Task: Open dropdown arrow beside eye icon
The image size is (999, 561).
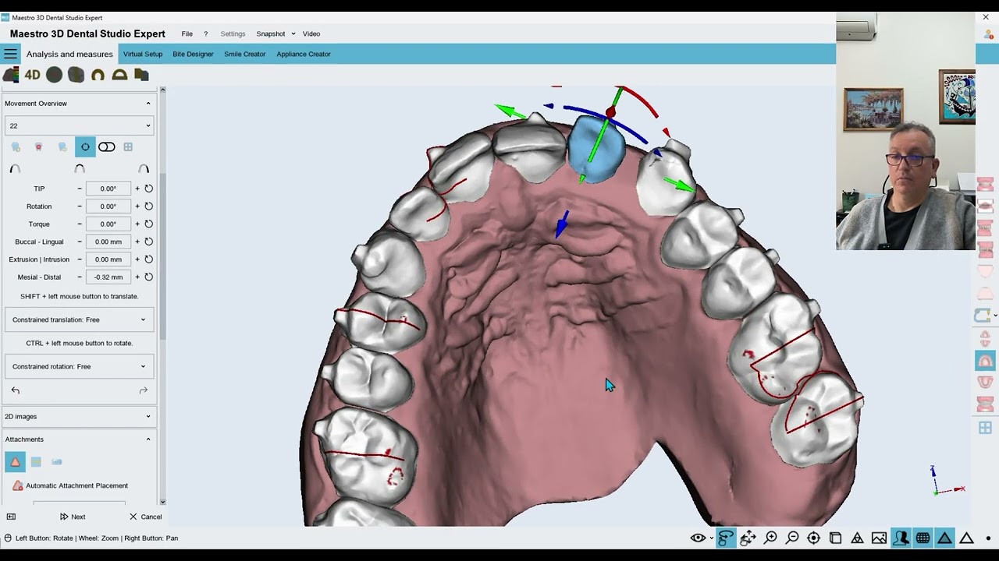Action: coord(712,538)
